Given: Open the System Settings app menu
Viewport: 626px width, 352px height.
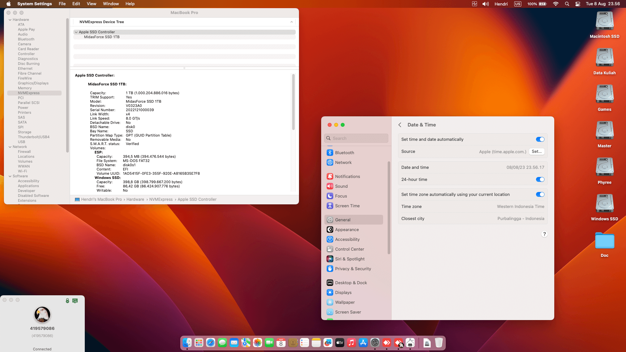Looking at the screenshot, I should click(35, 4).
